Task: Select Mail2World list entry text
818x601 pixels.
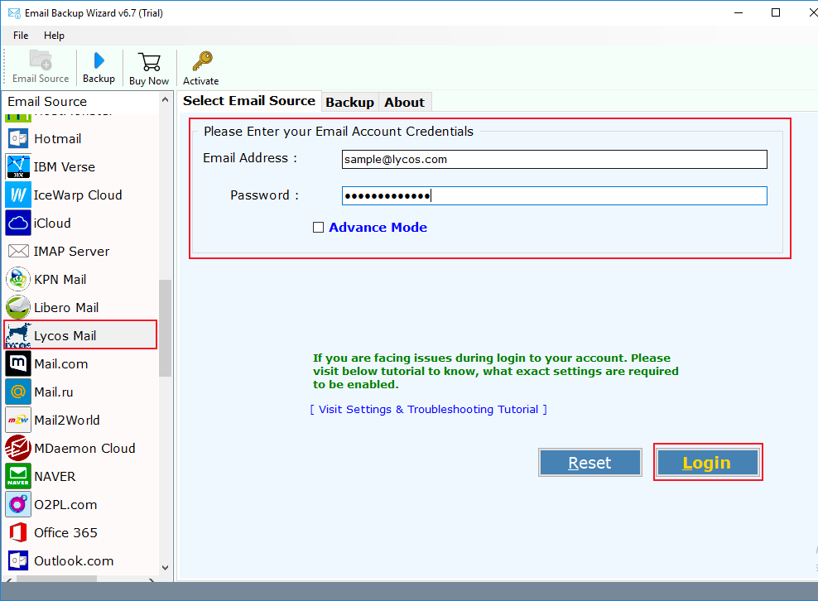Action: pos(67,421)
